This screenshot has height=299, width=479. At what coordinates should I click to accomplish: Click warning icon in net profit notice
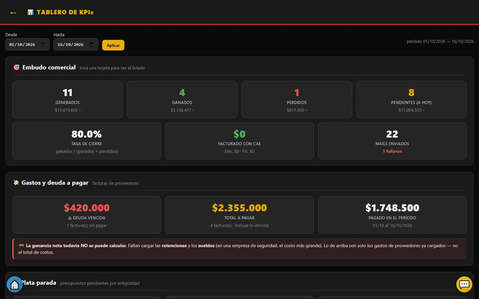pos(21,246)
